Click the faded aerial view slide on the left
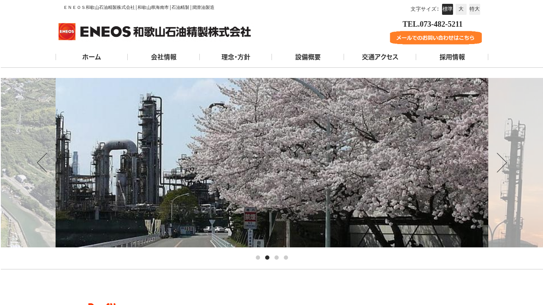This screenshot has width=543, height=305. 28,163
